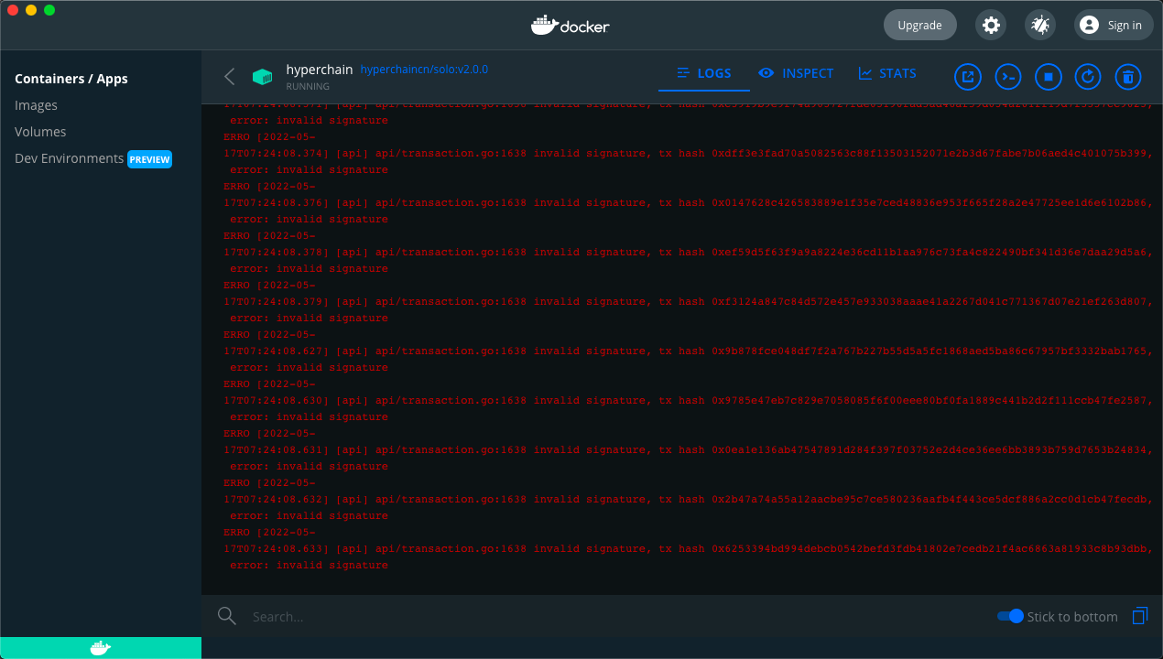Open container in browser with external link icon
This screenshot has height=659, width=1163.
click(967, 77)
